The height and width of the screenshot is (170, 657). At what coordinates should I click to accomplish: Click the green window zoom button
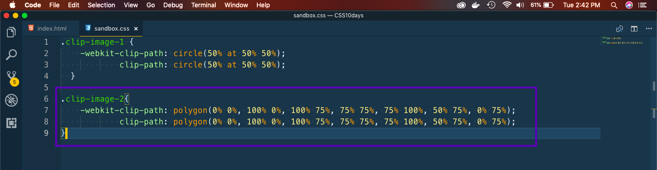coord(25,15)
